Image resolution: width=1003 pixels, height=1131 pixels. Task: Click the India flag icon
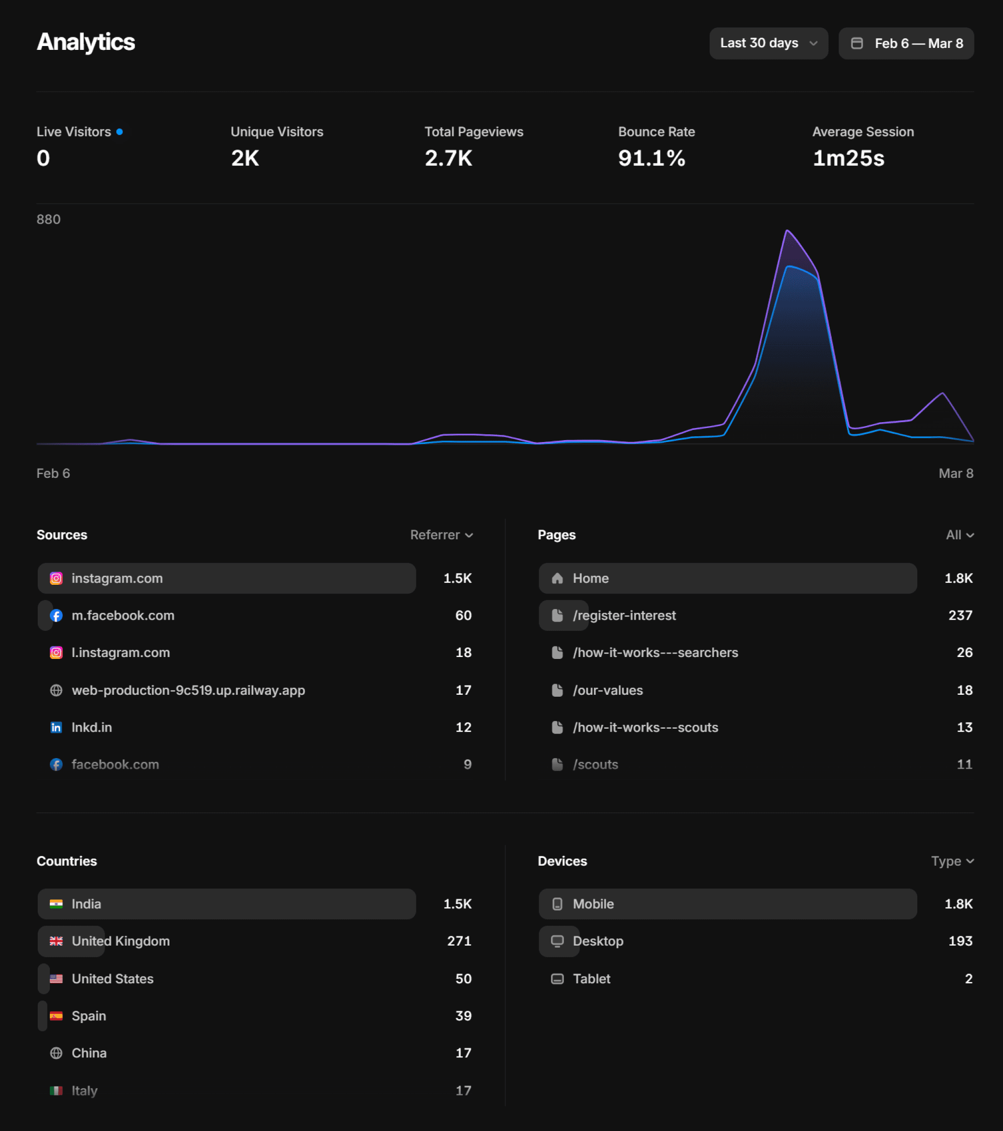56,903
